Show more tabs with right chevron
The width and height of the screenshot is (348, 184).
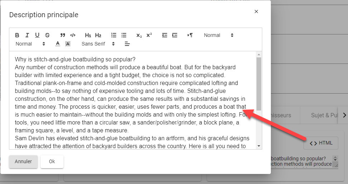(344, 115)
